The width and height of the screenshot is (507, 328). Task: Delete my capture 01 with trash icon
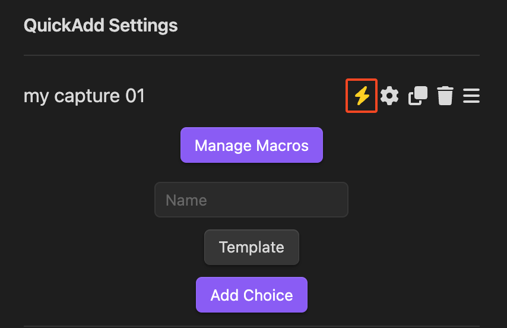point(445,96)
